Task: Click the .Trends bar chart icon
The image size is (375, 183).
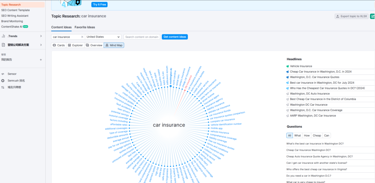Action: (3, 36)
